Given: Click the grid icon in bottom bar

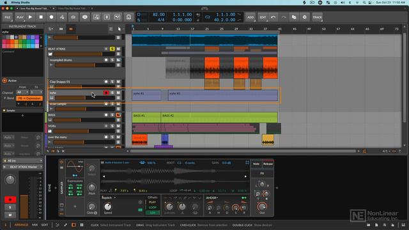Looking at the screenshot, I should coord(82,225).
